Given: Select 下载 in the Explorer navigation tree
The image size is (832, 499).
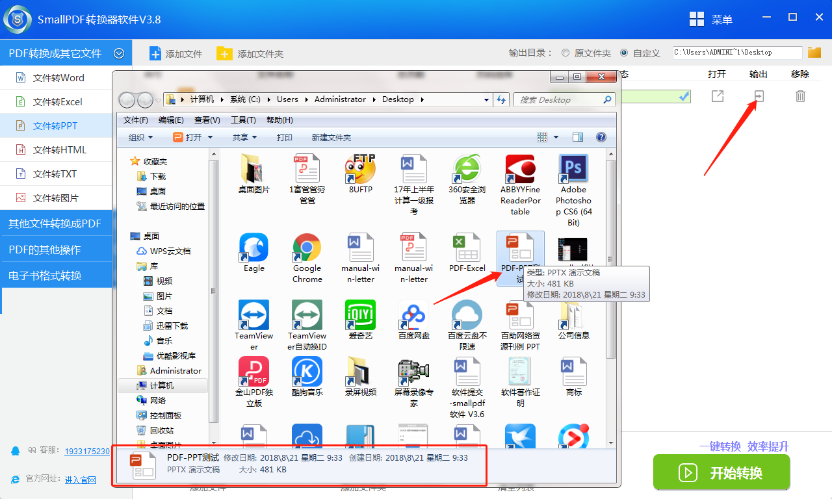Looking at the screenshot, I should point(151,176).
